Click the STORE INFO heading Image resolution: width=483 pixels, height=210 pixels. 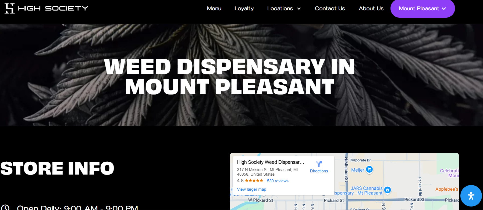57,168
